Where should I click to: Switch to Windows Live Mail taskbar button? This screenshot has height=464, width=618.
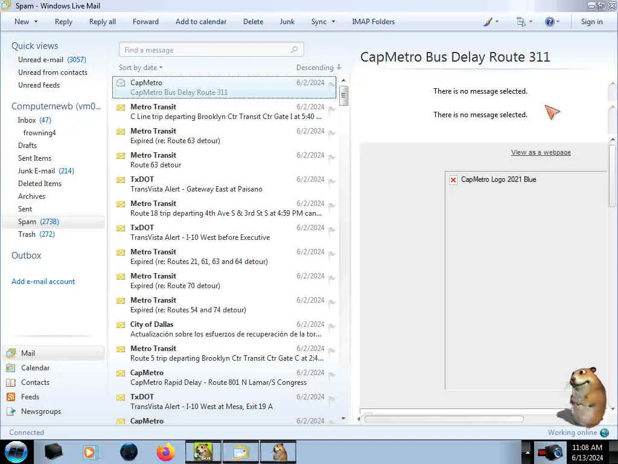[241, 452]
